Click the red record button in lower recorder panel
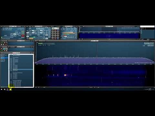Viewport: 155px width, 116px height. (2, 49)
